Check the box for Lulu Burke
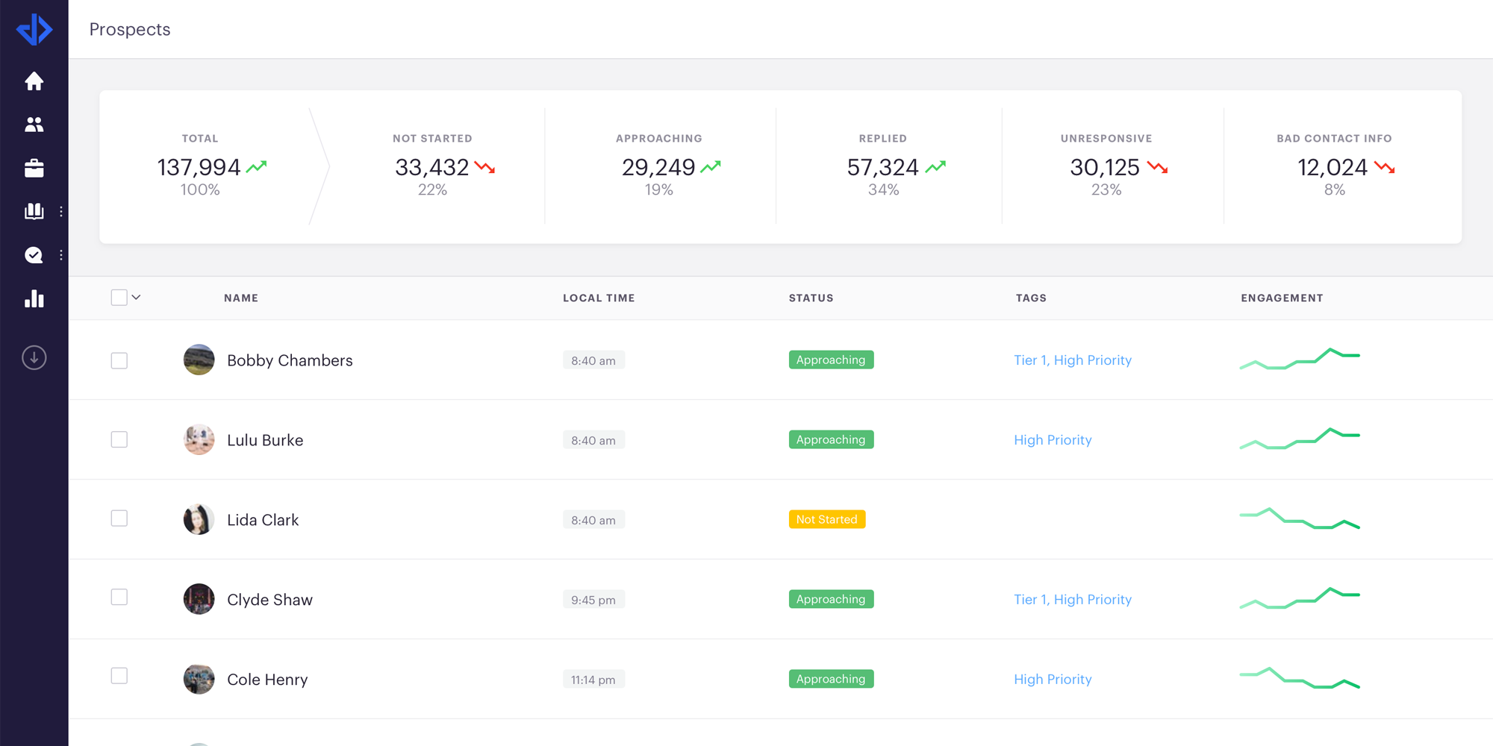 (119, 439)
